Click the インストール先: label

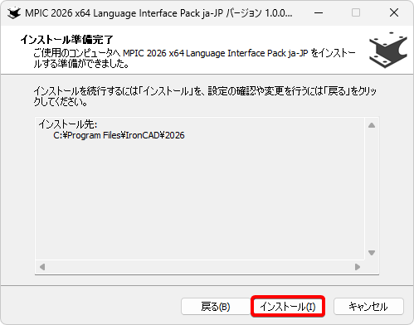(x=68, y=124)
